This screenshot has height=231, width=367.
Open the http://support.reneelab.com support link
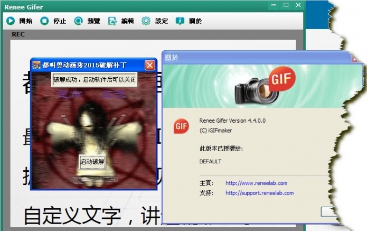pos(259,193)
